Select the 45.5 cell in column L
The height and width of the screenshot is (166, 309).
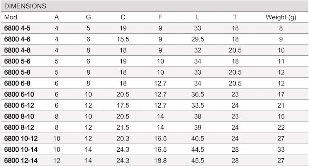coord(198,160)
